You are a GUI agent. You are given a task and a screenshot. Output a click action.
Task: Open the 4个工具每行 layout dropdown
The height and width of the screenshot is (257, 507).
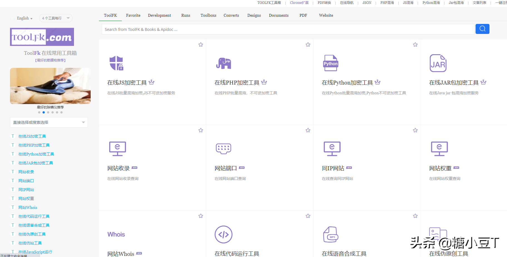click(x=56, y=18)
